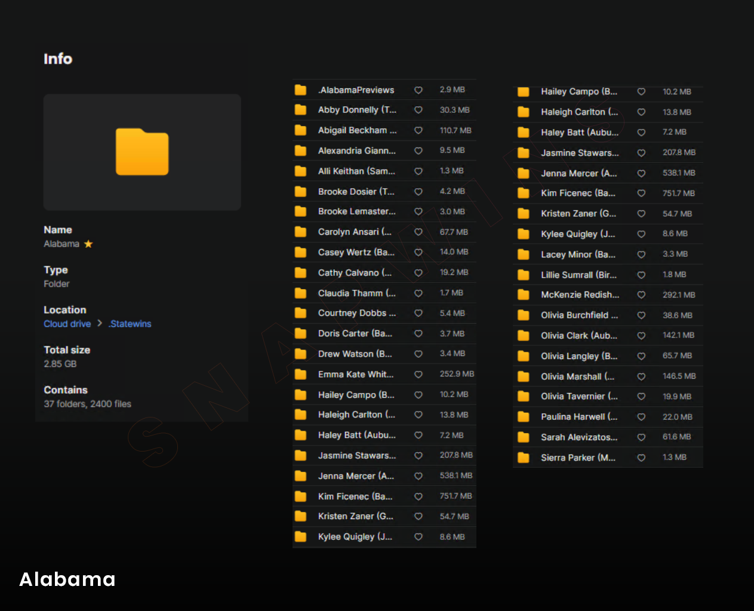Click the gold star next to Alabama name
The width and height of the screenshot is (754, 611).
pyautogui.click(x=88, y=244)
